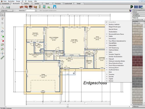Pick the dark red brick material swatch
This screenshot has width=145, height=109.
(137, 61)
